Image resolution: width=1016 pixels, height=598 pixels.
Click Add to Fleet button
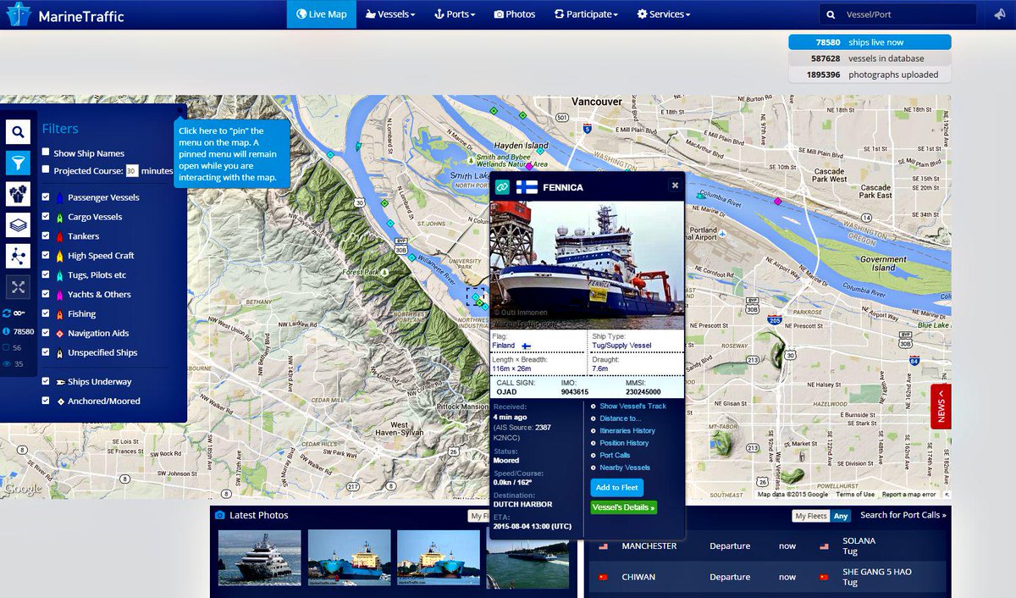617,487
